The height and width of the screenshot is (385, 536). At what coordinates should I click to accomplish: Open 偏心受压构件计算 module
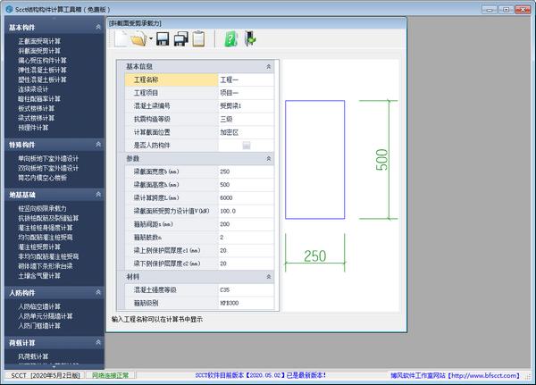[x=42, y=61]
